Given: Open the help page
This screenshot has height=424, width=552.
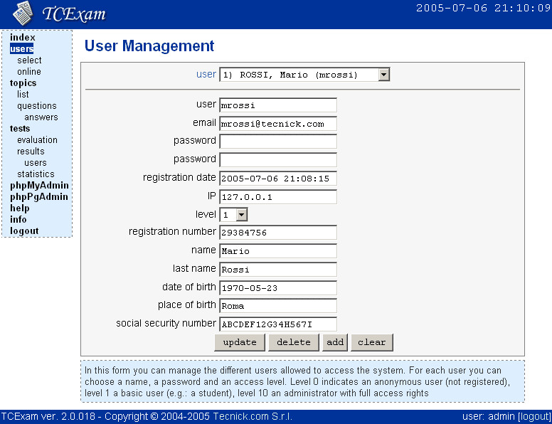Looking at the screenshot, I should [19, 208].
